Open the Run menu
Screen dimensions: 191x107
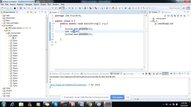click(x=49, y=4)
